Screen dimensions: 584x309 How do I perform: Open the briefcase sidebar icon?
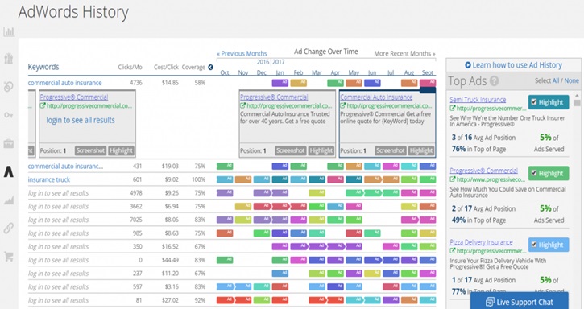pyautogui.click(x=9, y=143)
